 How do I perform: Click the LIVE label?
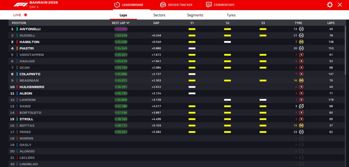click(x=17, y=15)
